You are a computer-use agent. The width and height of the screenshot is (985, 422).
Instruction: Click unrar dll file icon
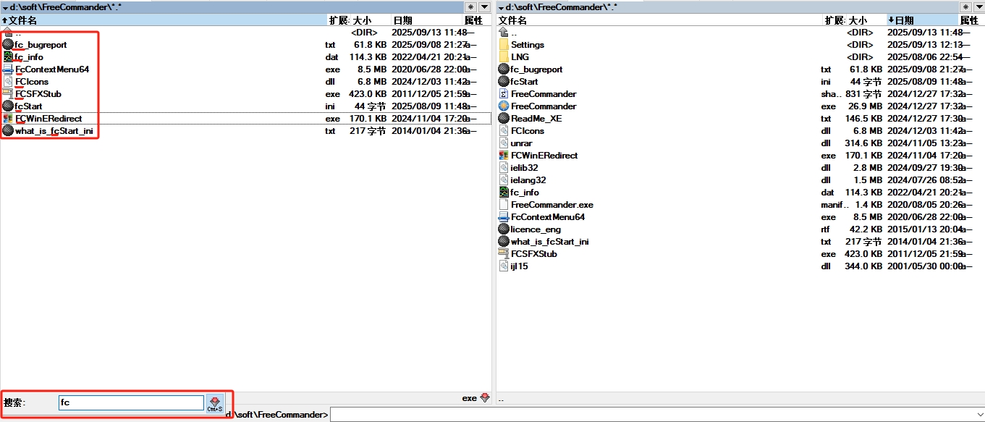(x=504, y=143)
